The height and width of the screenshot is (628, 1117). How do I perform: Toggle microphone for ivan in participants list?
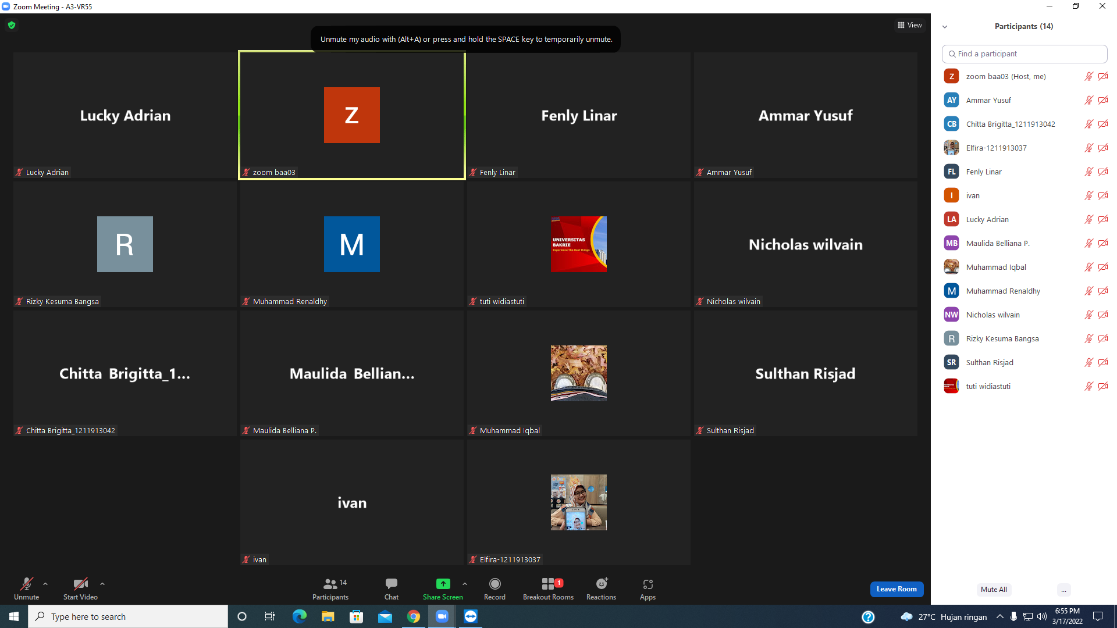1088,195
